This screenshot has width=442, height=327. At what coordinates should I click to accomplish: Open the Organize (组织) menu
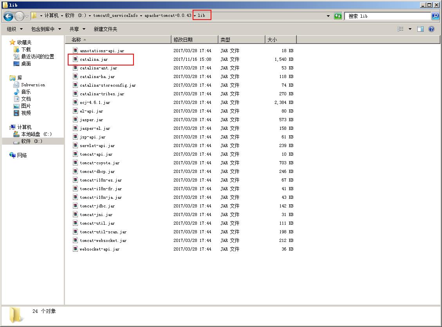click(14, 29)
